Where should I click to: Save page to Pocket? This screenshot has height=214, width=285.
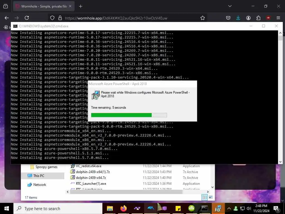coord(228,18)
